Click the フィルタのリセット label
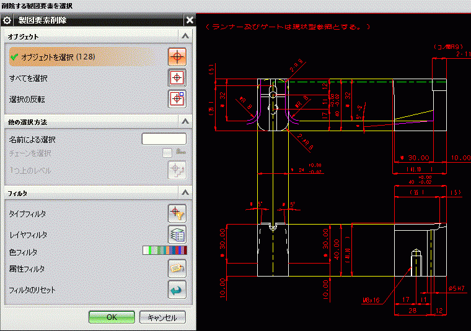The width and height of the screenshot is (471, 331). click(x=32, y=290)
